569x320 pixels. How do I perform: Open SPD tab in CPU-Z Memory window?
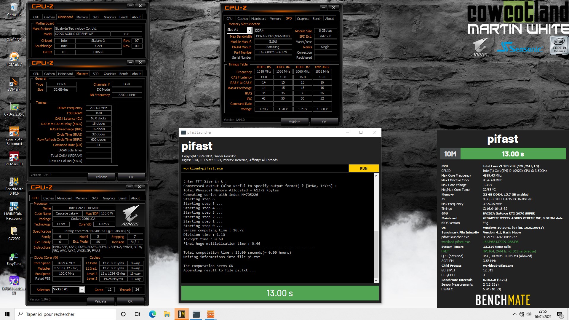tap(95, 74)
